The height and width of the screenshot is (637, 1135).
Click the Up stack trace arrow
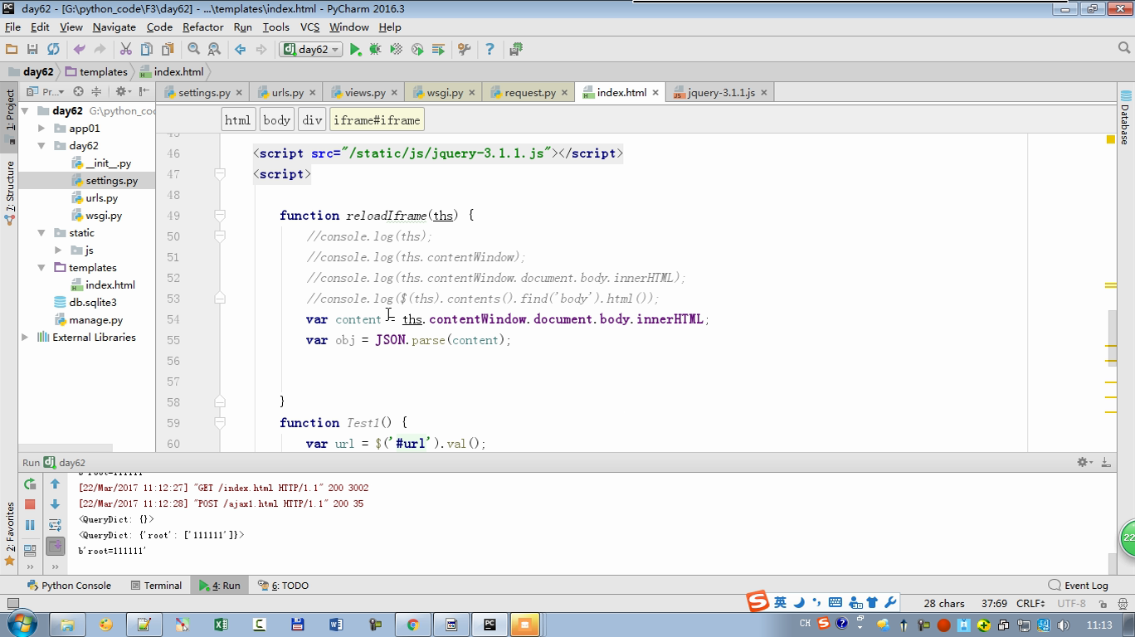[x=55, y=484]
